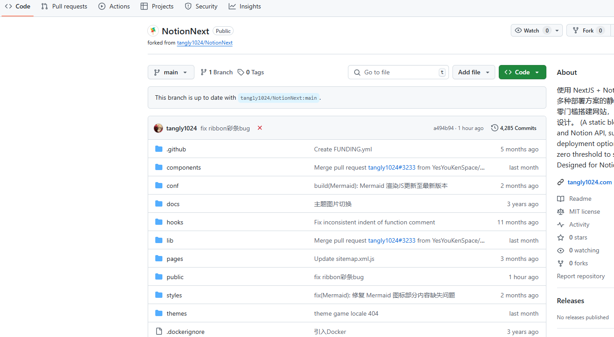Open the tangly1024 author name link

point(182,128)
